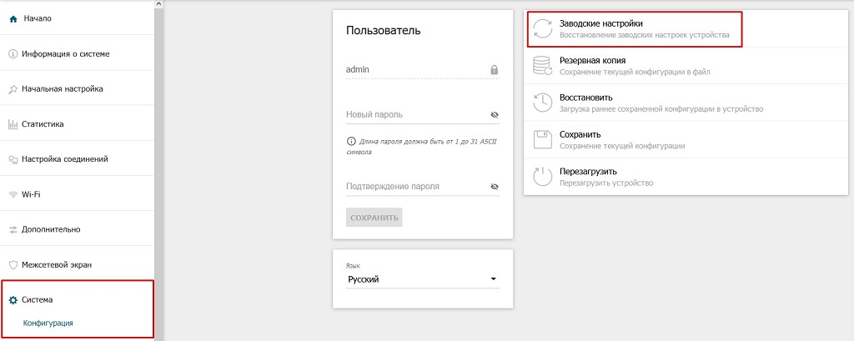This screenshot has width=854, height=341.
Task: Click the save floppy disk icon
Action: click(543, 139)
